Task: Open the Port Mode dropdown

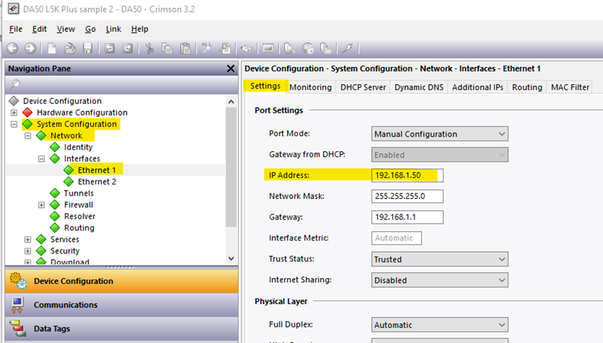Action: point(440,134)
